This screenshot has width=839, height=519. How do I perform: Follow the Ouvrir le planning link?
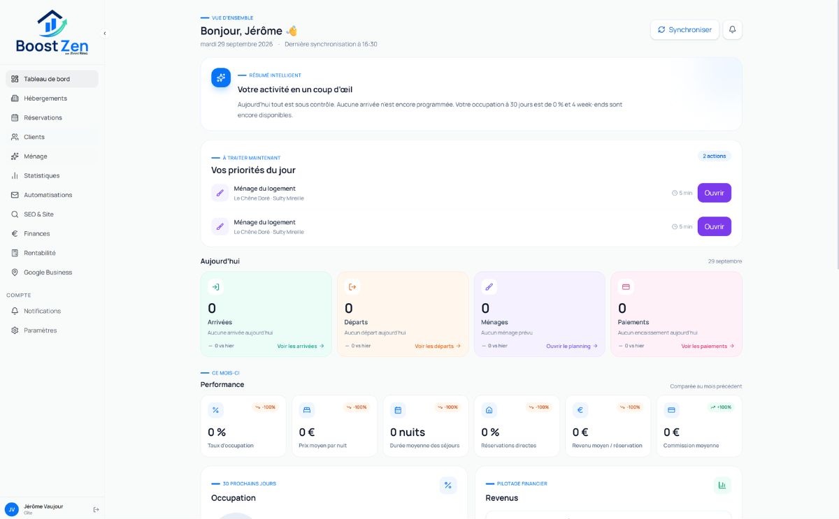[572, 346]
